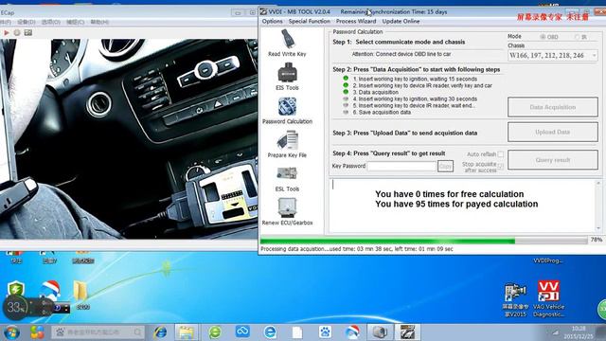Open the 选项(O) menu in ECap
The image size is (606, 341).
50,22
